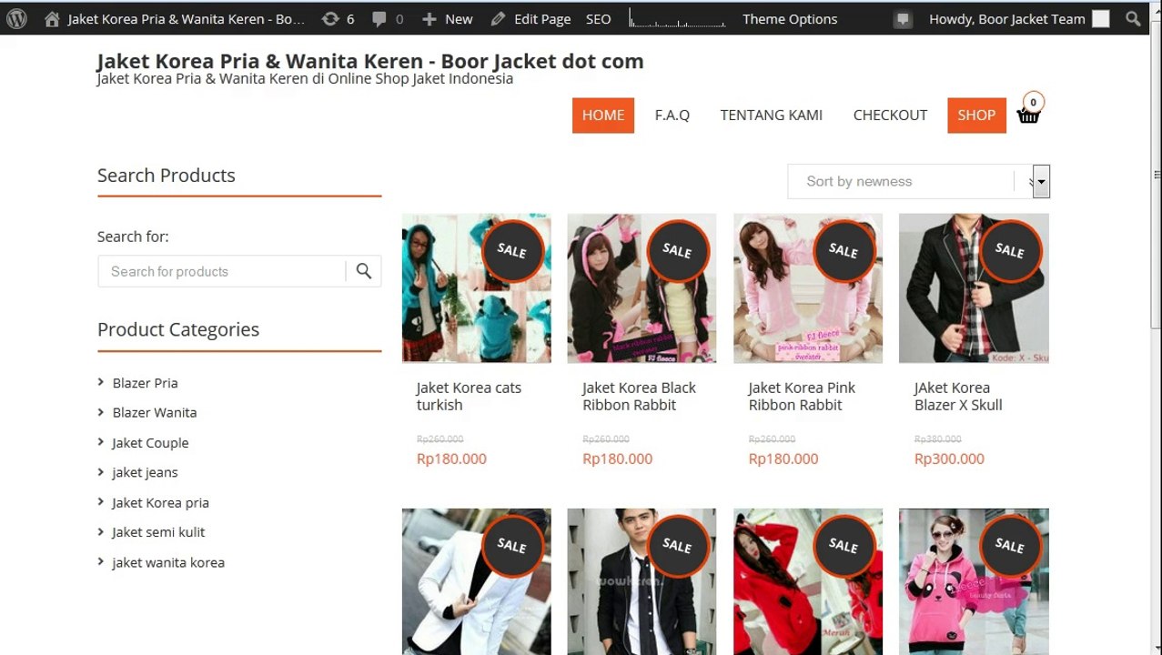Click red hoodie product thumbnail

808,581
